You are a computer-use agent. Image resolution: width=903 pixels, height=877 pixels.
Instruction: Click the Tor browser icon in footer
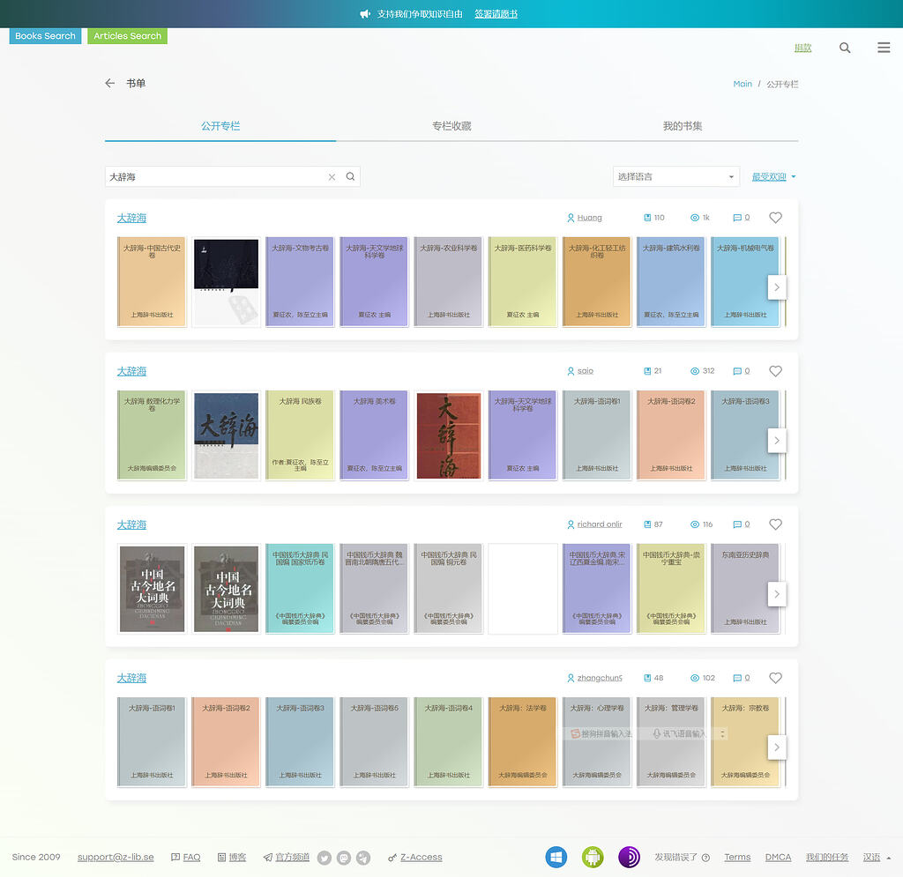629,857
